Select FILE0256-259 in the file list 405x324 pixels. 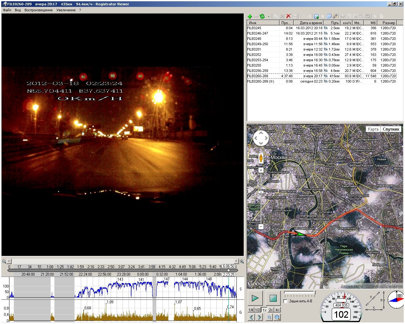[x=258, y=71]
